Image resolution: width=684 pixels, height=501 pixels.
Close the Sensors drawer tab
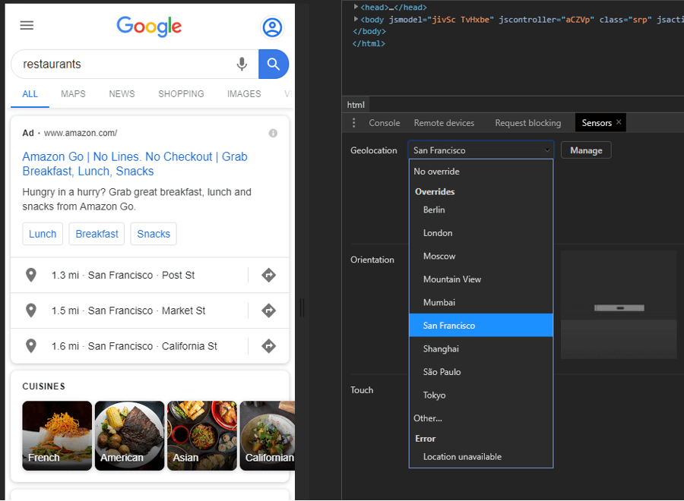click(x=619, y=122)
